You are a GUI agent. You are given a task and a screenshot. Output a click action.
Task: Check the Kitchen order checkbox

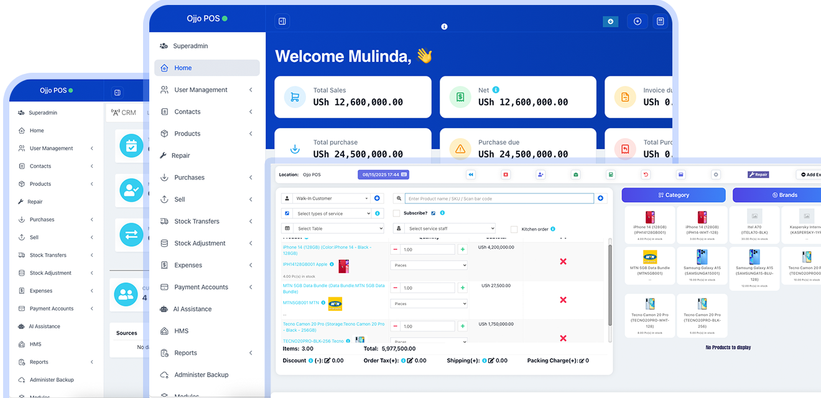514,229
